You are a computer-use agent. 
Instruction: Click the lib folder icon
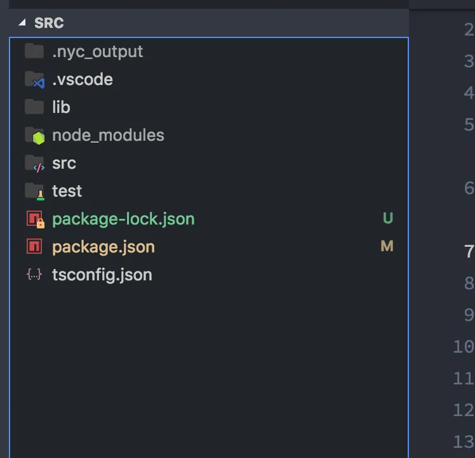(34, 107)
